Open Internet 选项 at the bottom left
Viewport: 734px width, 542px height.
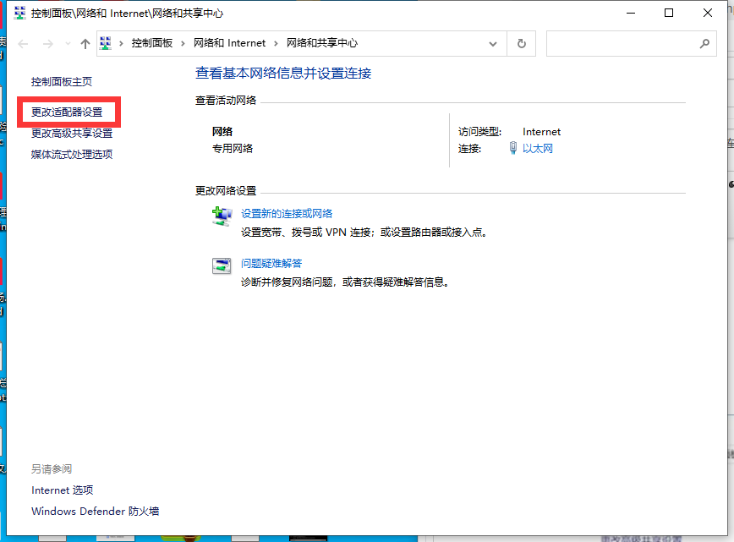[x=62, y=490]
